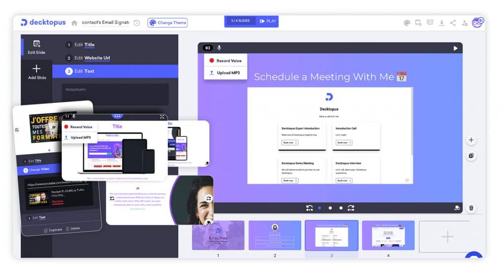
Task: Click microphone icon on slide 11 card
Action: 74,116
